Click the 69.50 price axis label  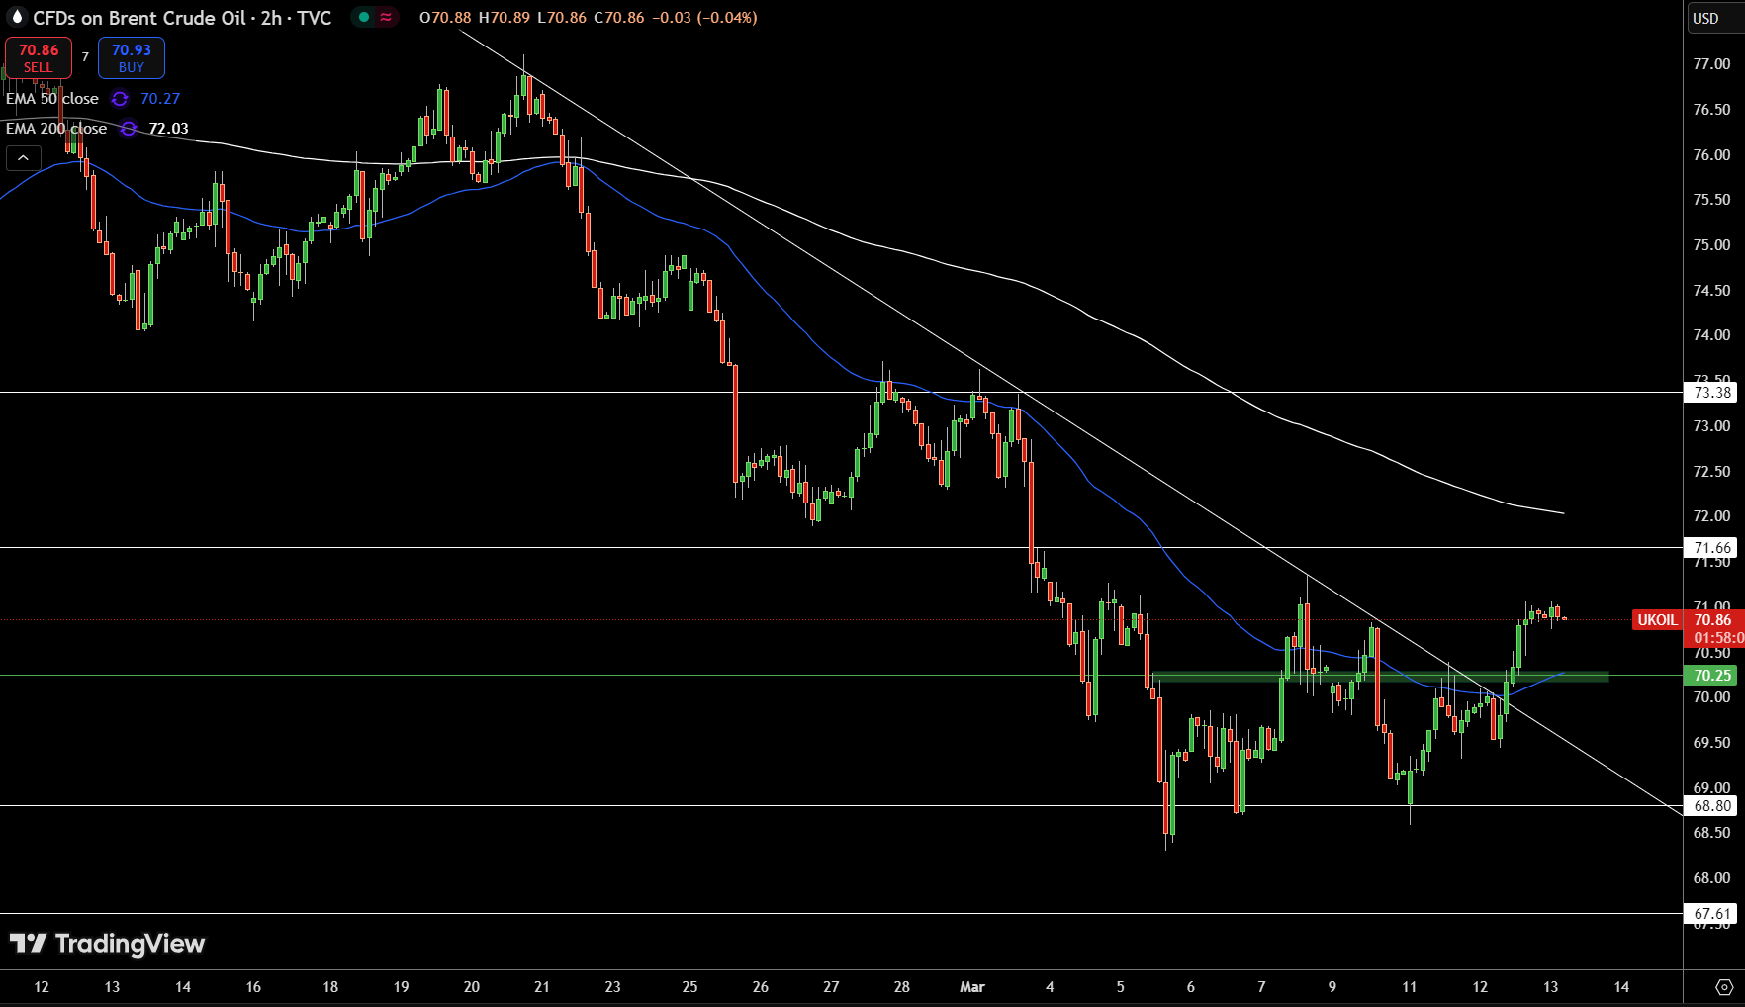coord(1711,743)
